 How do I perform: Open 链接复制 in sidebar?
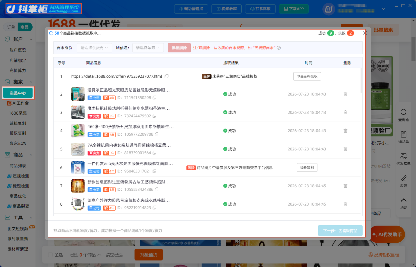18,123
